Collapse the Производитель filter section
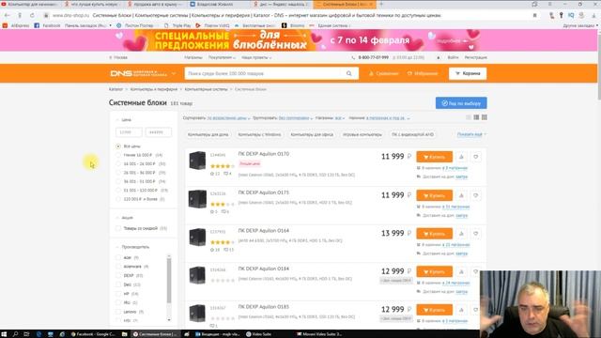This screenshot has width=601, height=338. click(x=132, y=247)
